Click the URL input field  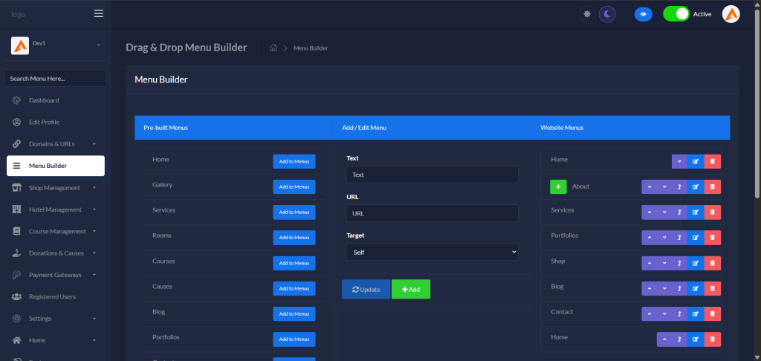(432, 213)
